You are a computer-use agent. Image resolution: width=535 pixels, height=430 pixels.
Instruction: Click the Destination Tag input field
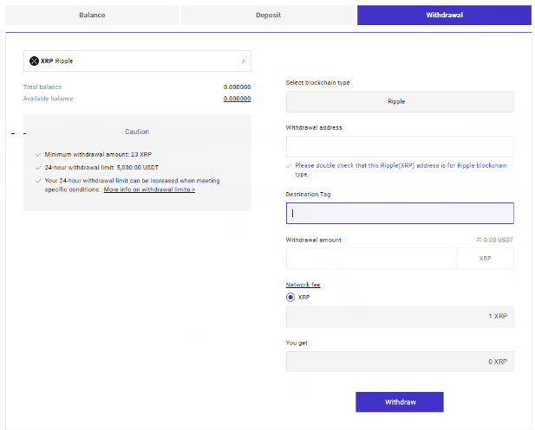[x=400, y=213]
